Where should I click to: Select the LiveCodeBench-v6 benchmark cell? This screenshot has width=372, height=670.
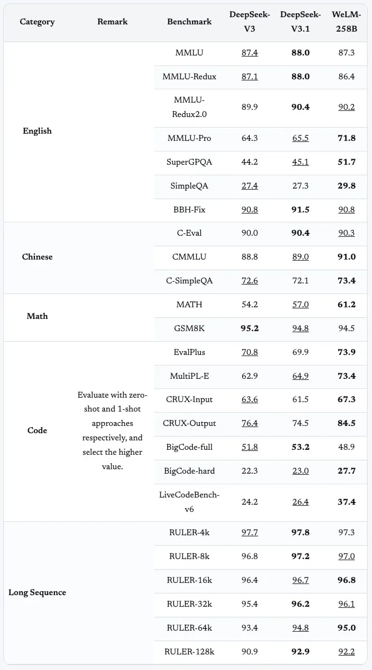pyautogui.click(x=189, y=501)
